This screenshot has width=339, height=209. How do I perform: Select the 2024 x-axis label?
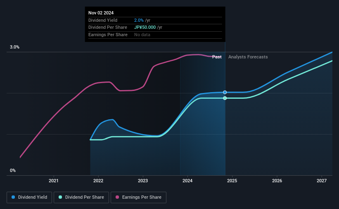point(187,181)
